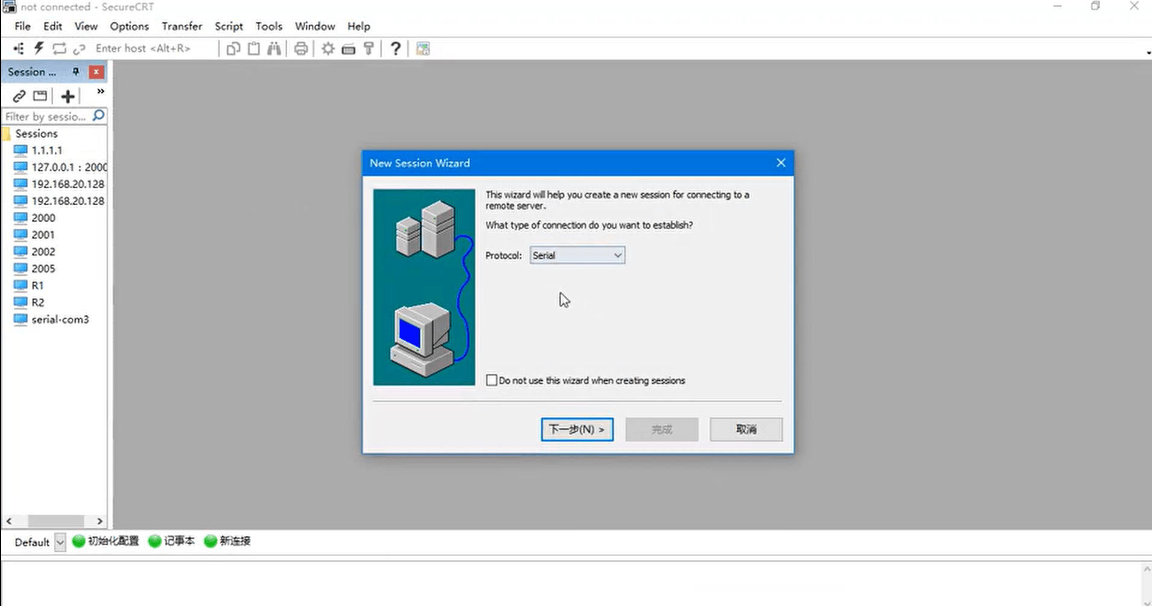1152x606 pixels.
Task: Click the Connect link icon in Session panel
Action: pyautogui.click(x=19, y=95)
